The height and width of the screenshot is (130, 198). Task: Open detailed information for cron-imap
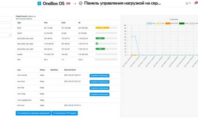tap(99, 94)
